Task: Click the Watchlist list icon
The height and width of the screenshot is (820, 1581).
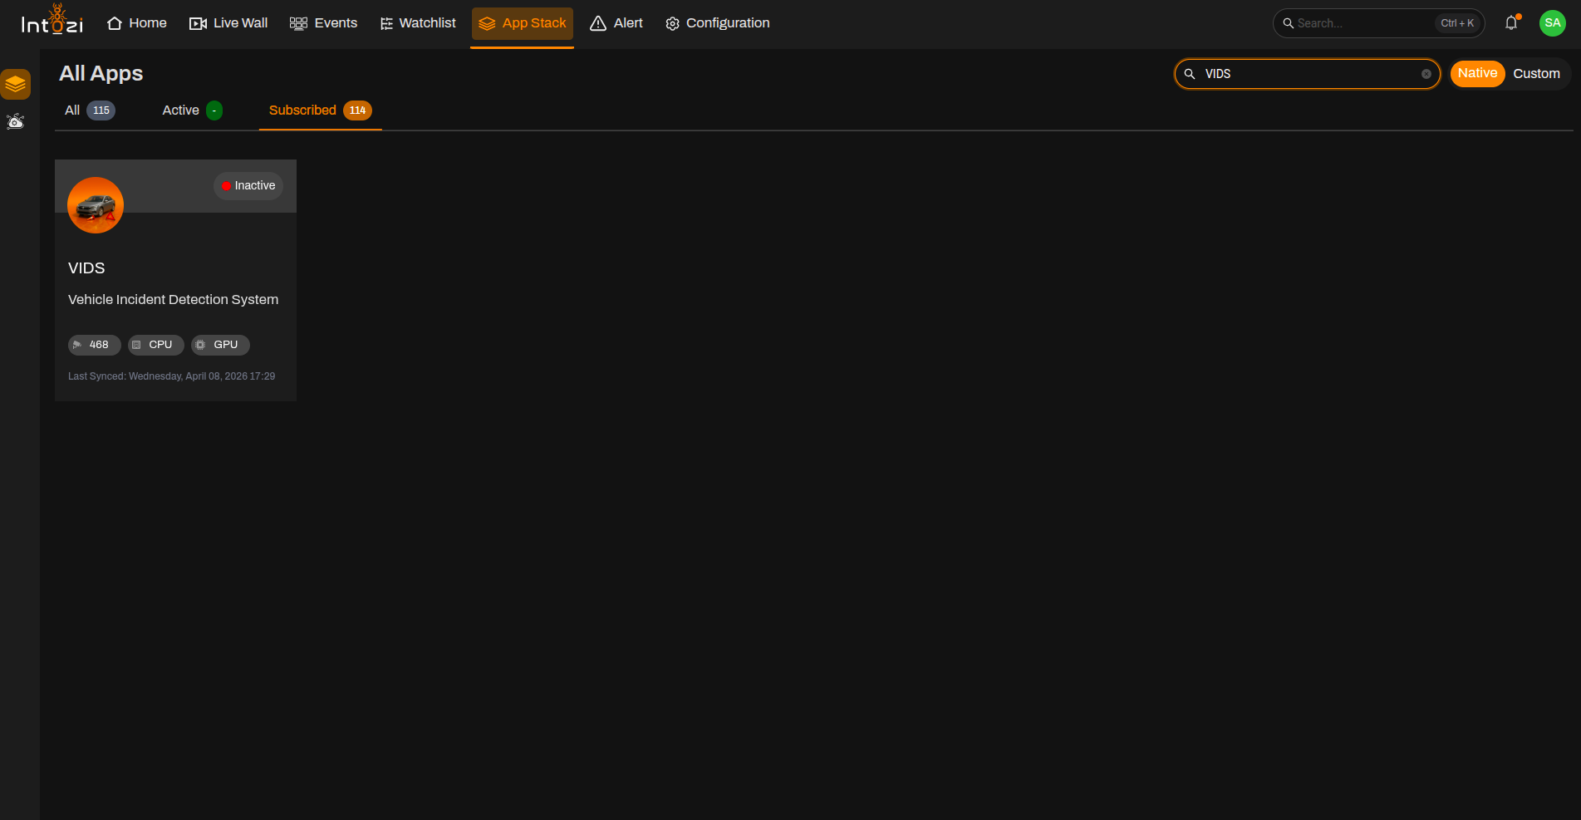Action: tap(386, 23)
